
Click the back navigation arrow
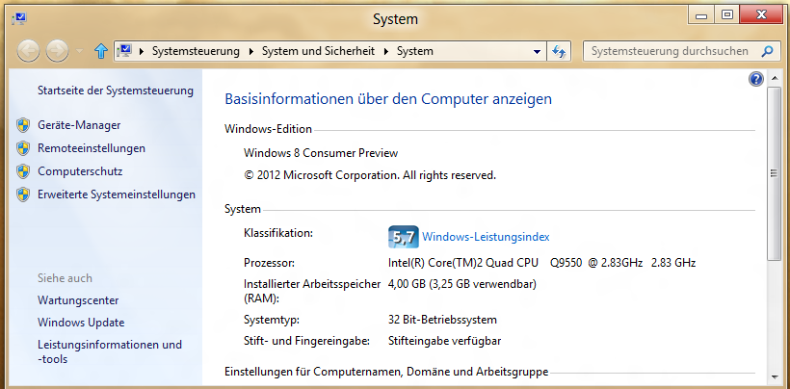click(x=28, y=51)
